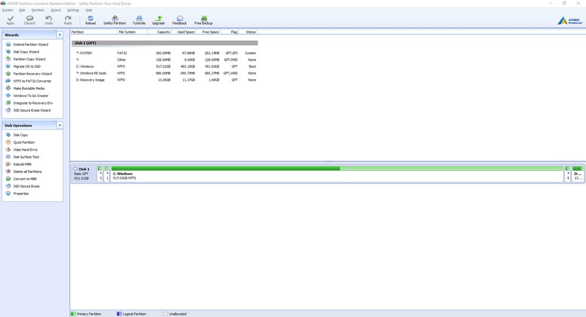The height and width of the screenshot is (317, 586).
Task: Reload disks with the Reload icon
Action: pos(90,20)
